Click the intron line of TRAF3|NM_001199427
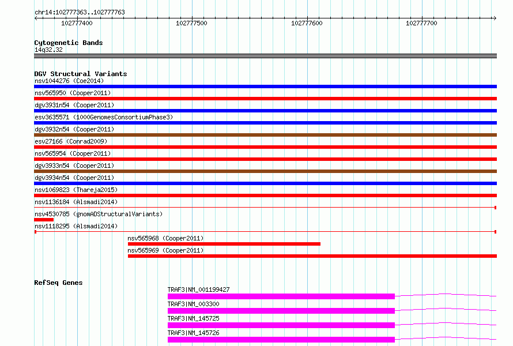 point(446,294)
